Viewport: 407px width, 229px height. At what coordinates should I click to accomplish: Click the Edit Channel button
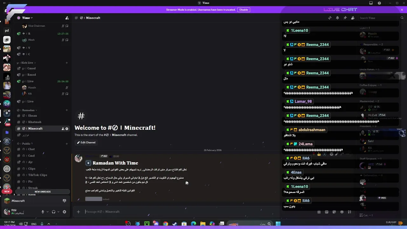(86, 142)
